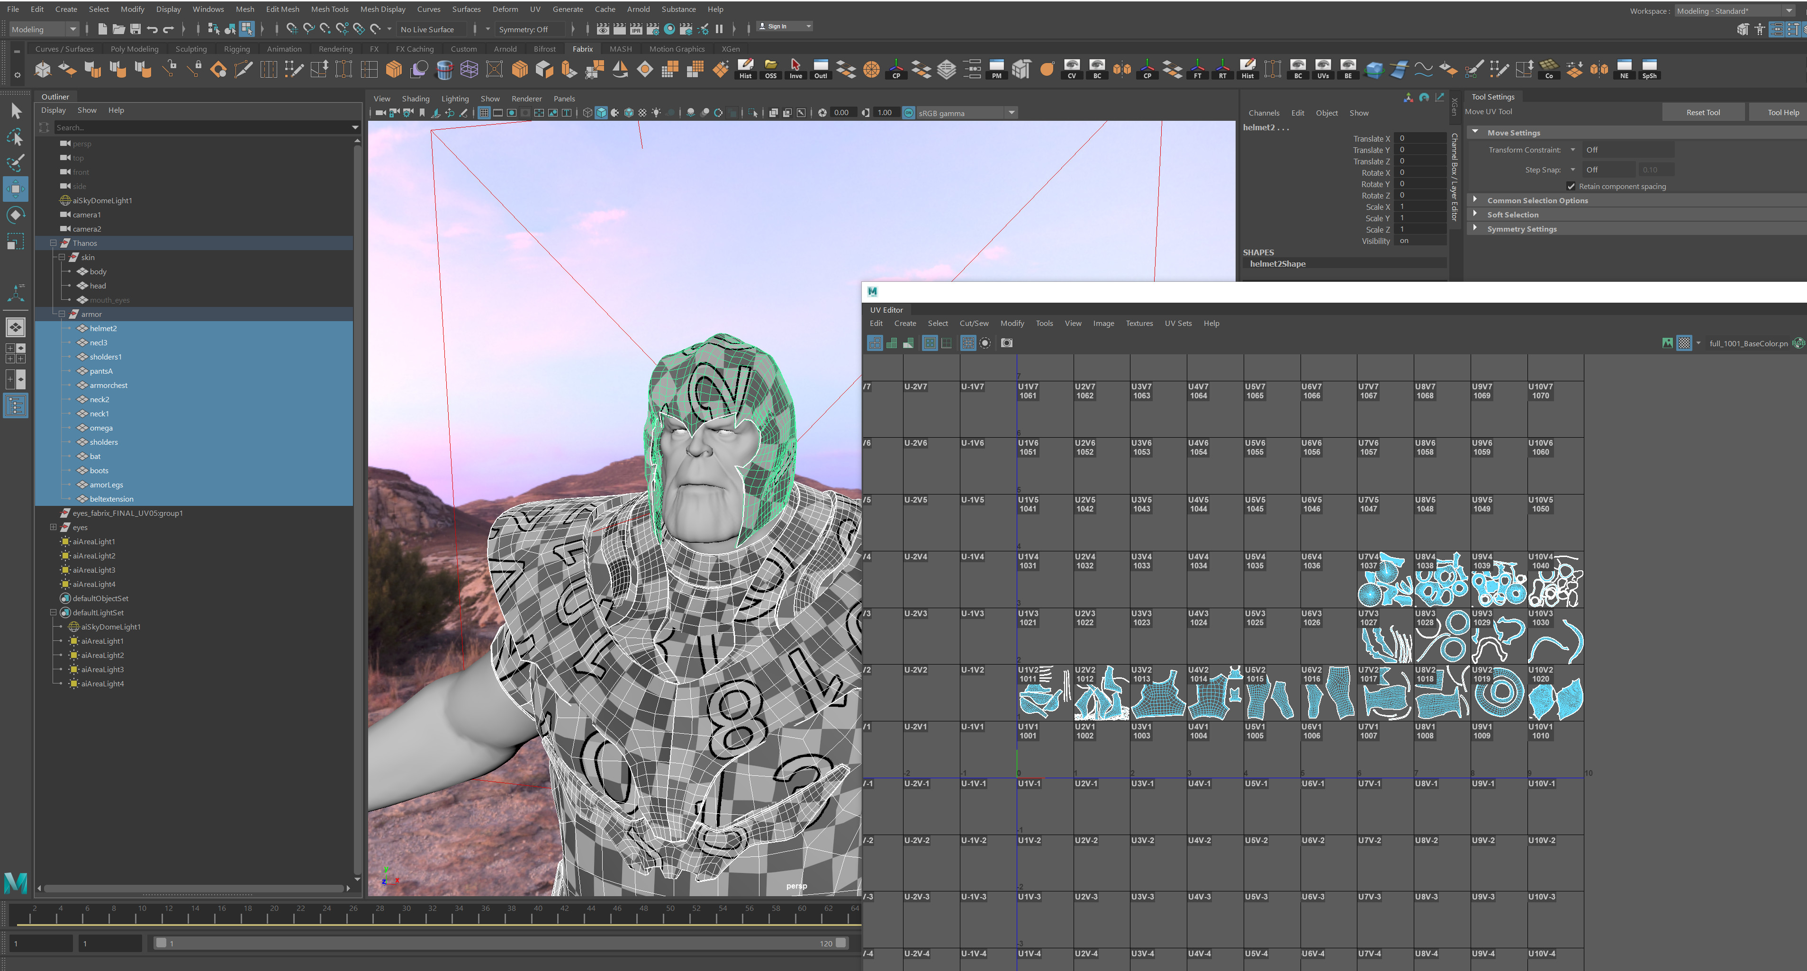This screenshot has height=971, width=1807.
Task: Select the helmet2 node in Outliner
Action: tap(103, 328)
